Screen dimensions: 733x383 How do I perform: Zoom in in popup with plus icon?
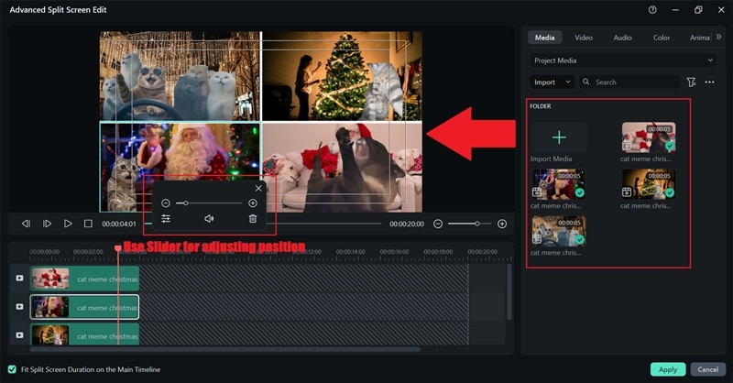click(x=253, y=203)
